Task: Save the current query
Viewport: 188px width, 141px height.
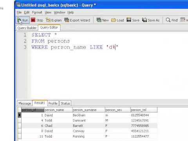Action: tap(133, 20)
